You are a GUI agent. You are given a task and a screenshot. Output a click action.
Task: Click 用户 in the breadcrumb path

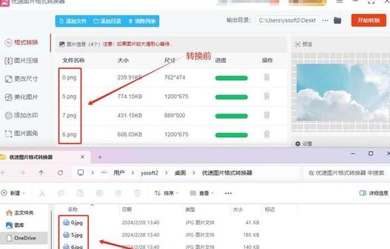point(119,173)
